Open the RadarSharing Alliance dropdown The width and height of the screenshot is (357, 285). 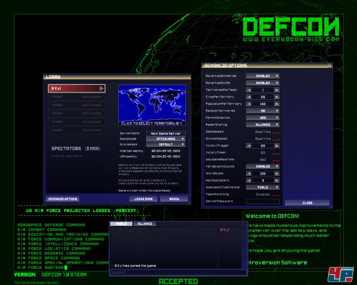click(x=263, y=125)
